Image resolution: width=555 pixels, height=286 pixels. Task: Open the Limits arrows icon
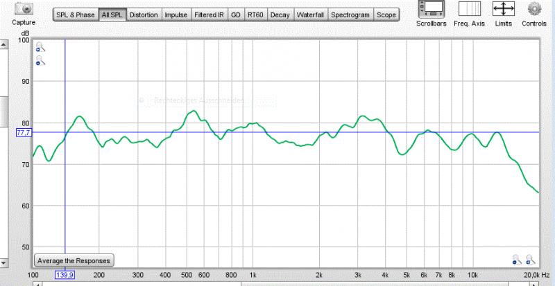click(504, 9)
